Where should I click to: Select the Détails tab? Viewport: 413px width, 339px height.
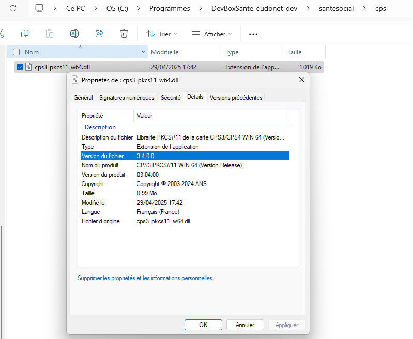tap(195, 97)
